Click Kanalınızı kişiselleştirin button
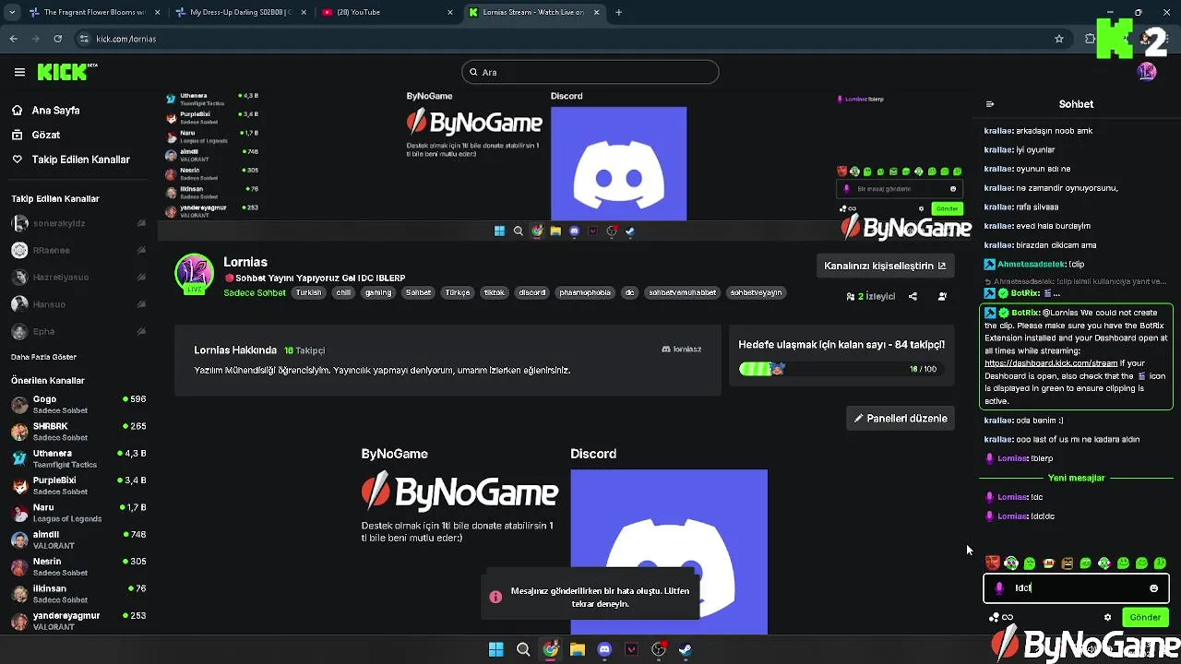Image resolution: width=1181 pixels, height=664 pixels. coord(885,266)
